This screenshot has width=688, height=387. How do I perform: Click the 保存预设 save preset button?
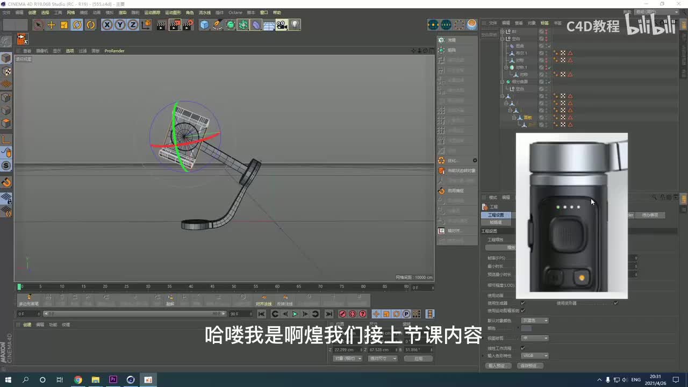click(x=530, y=366)
